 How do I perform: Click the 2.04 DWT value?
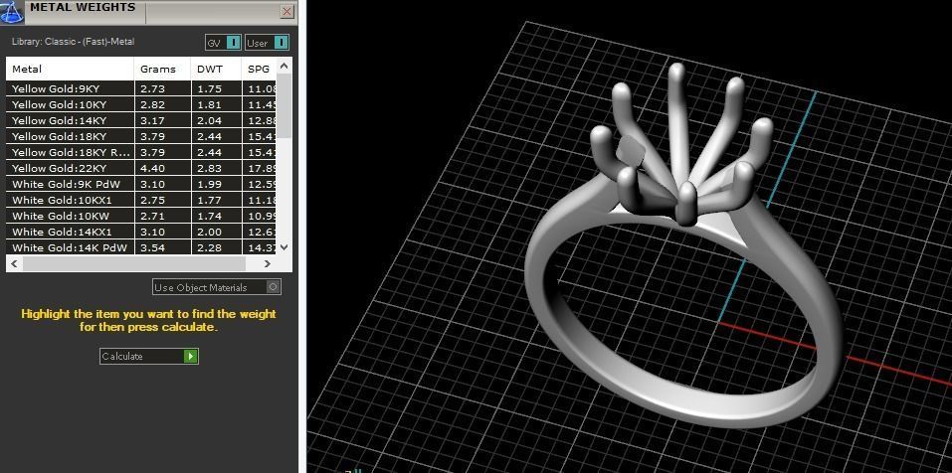[x=210, y=120]
